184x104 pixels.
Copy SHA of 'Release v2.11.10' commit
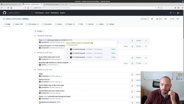tap(132, 80)
